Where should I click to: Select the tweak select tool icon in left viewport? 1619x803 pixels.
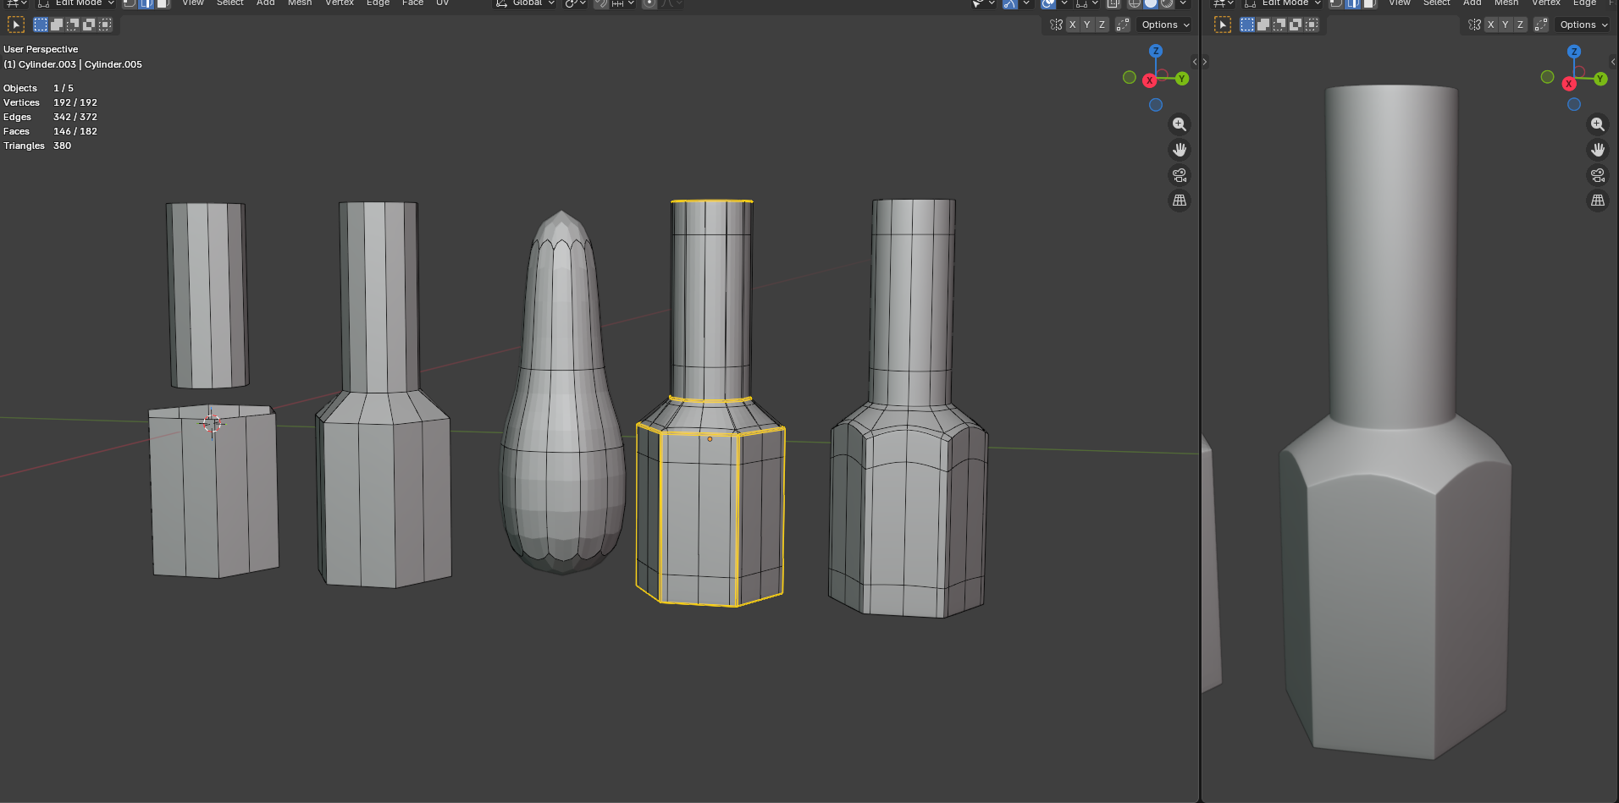tap(16, 25)
